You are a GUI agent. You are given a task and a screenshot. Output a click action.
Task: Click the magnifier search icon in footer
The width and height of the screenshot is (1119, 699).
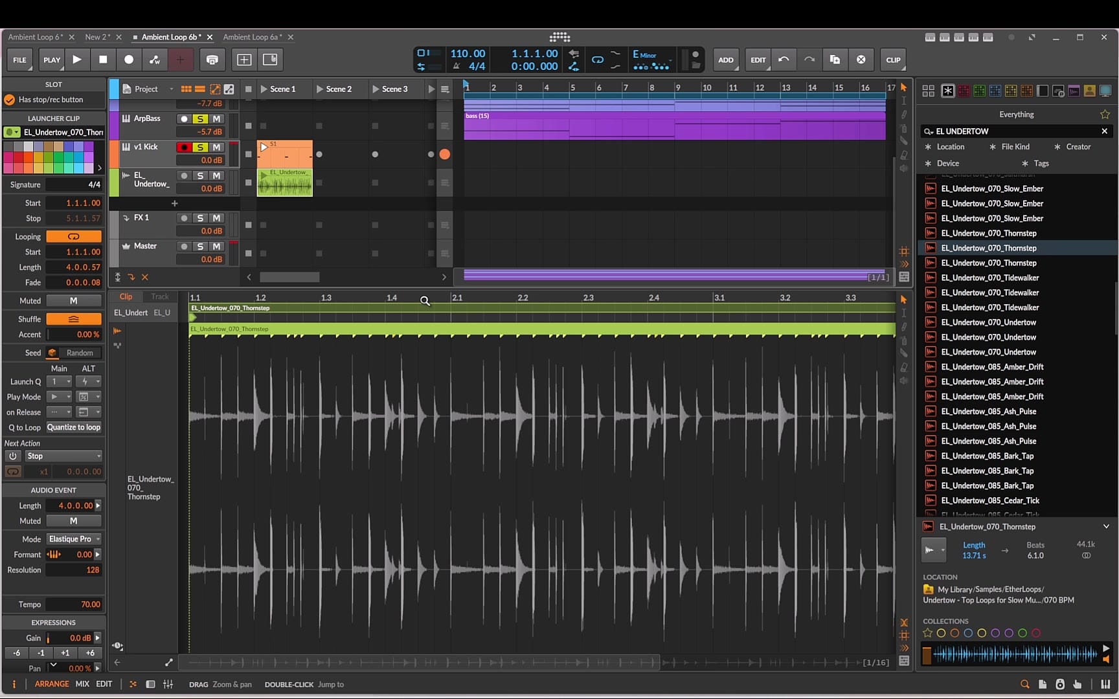click(x=1025, y=684)
